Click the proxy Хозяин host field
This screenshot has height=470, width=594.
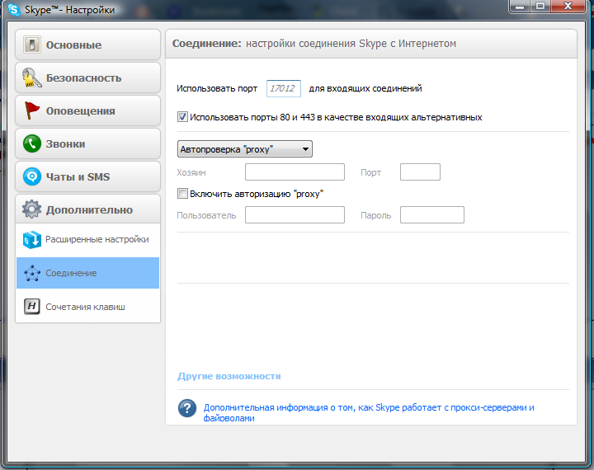point(295,172)
